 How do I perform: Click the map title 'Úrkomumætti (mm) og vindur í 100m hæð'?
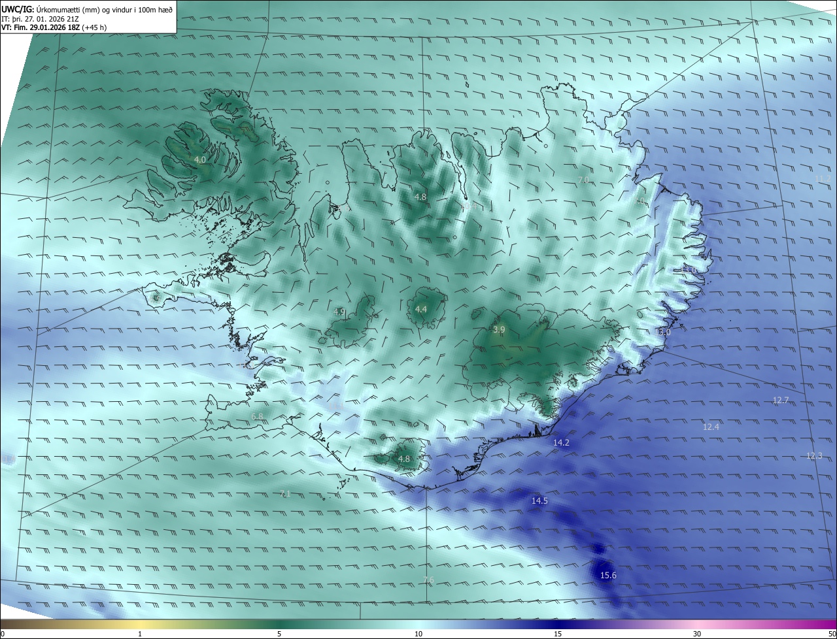[x=104, y=10]
